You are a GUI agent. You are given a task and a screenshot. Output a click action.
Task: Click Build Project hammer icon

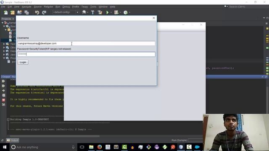point(92,13)
